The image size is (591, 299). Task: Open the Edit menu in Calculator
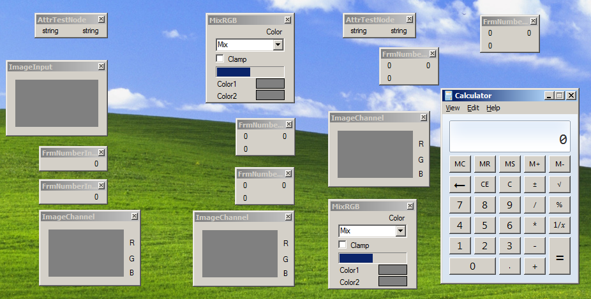(473, 108)
